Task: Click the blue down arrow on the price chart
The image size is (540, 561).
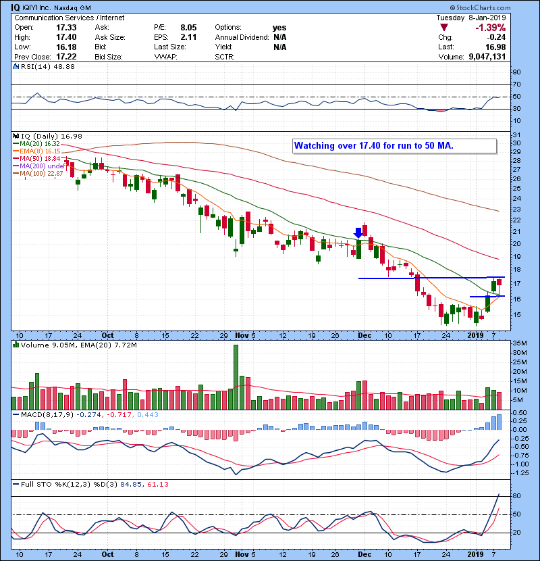Action: point(358,233)
